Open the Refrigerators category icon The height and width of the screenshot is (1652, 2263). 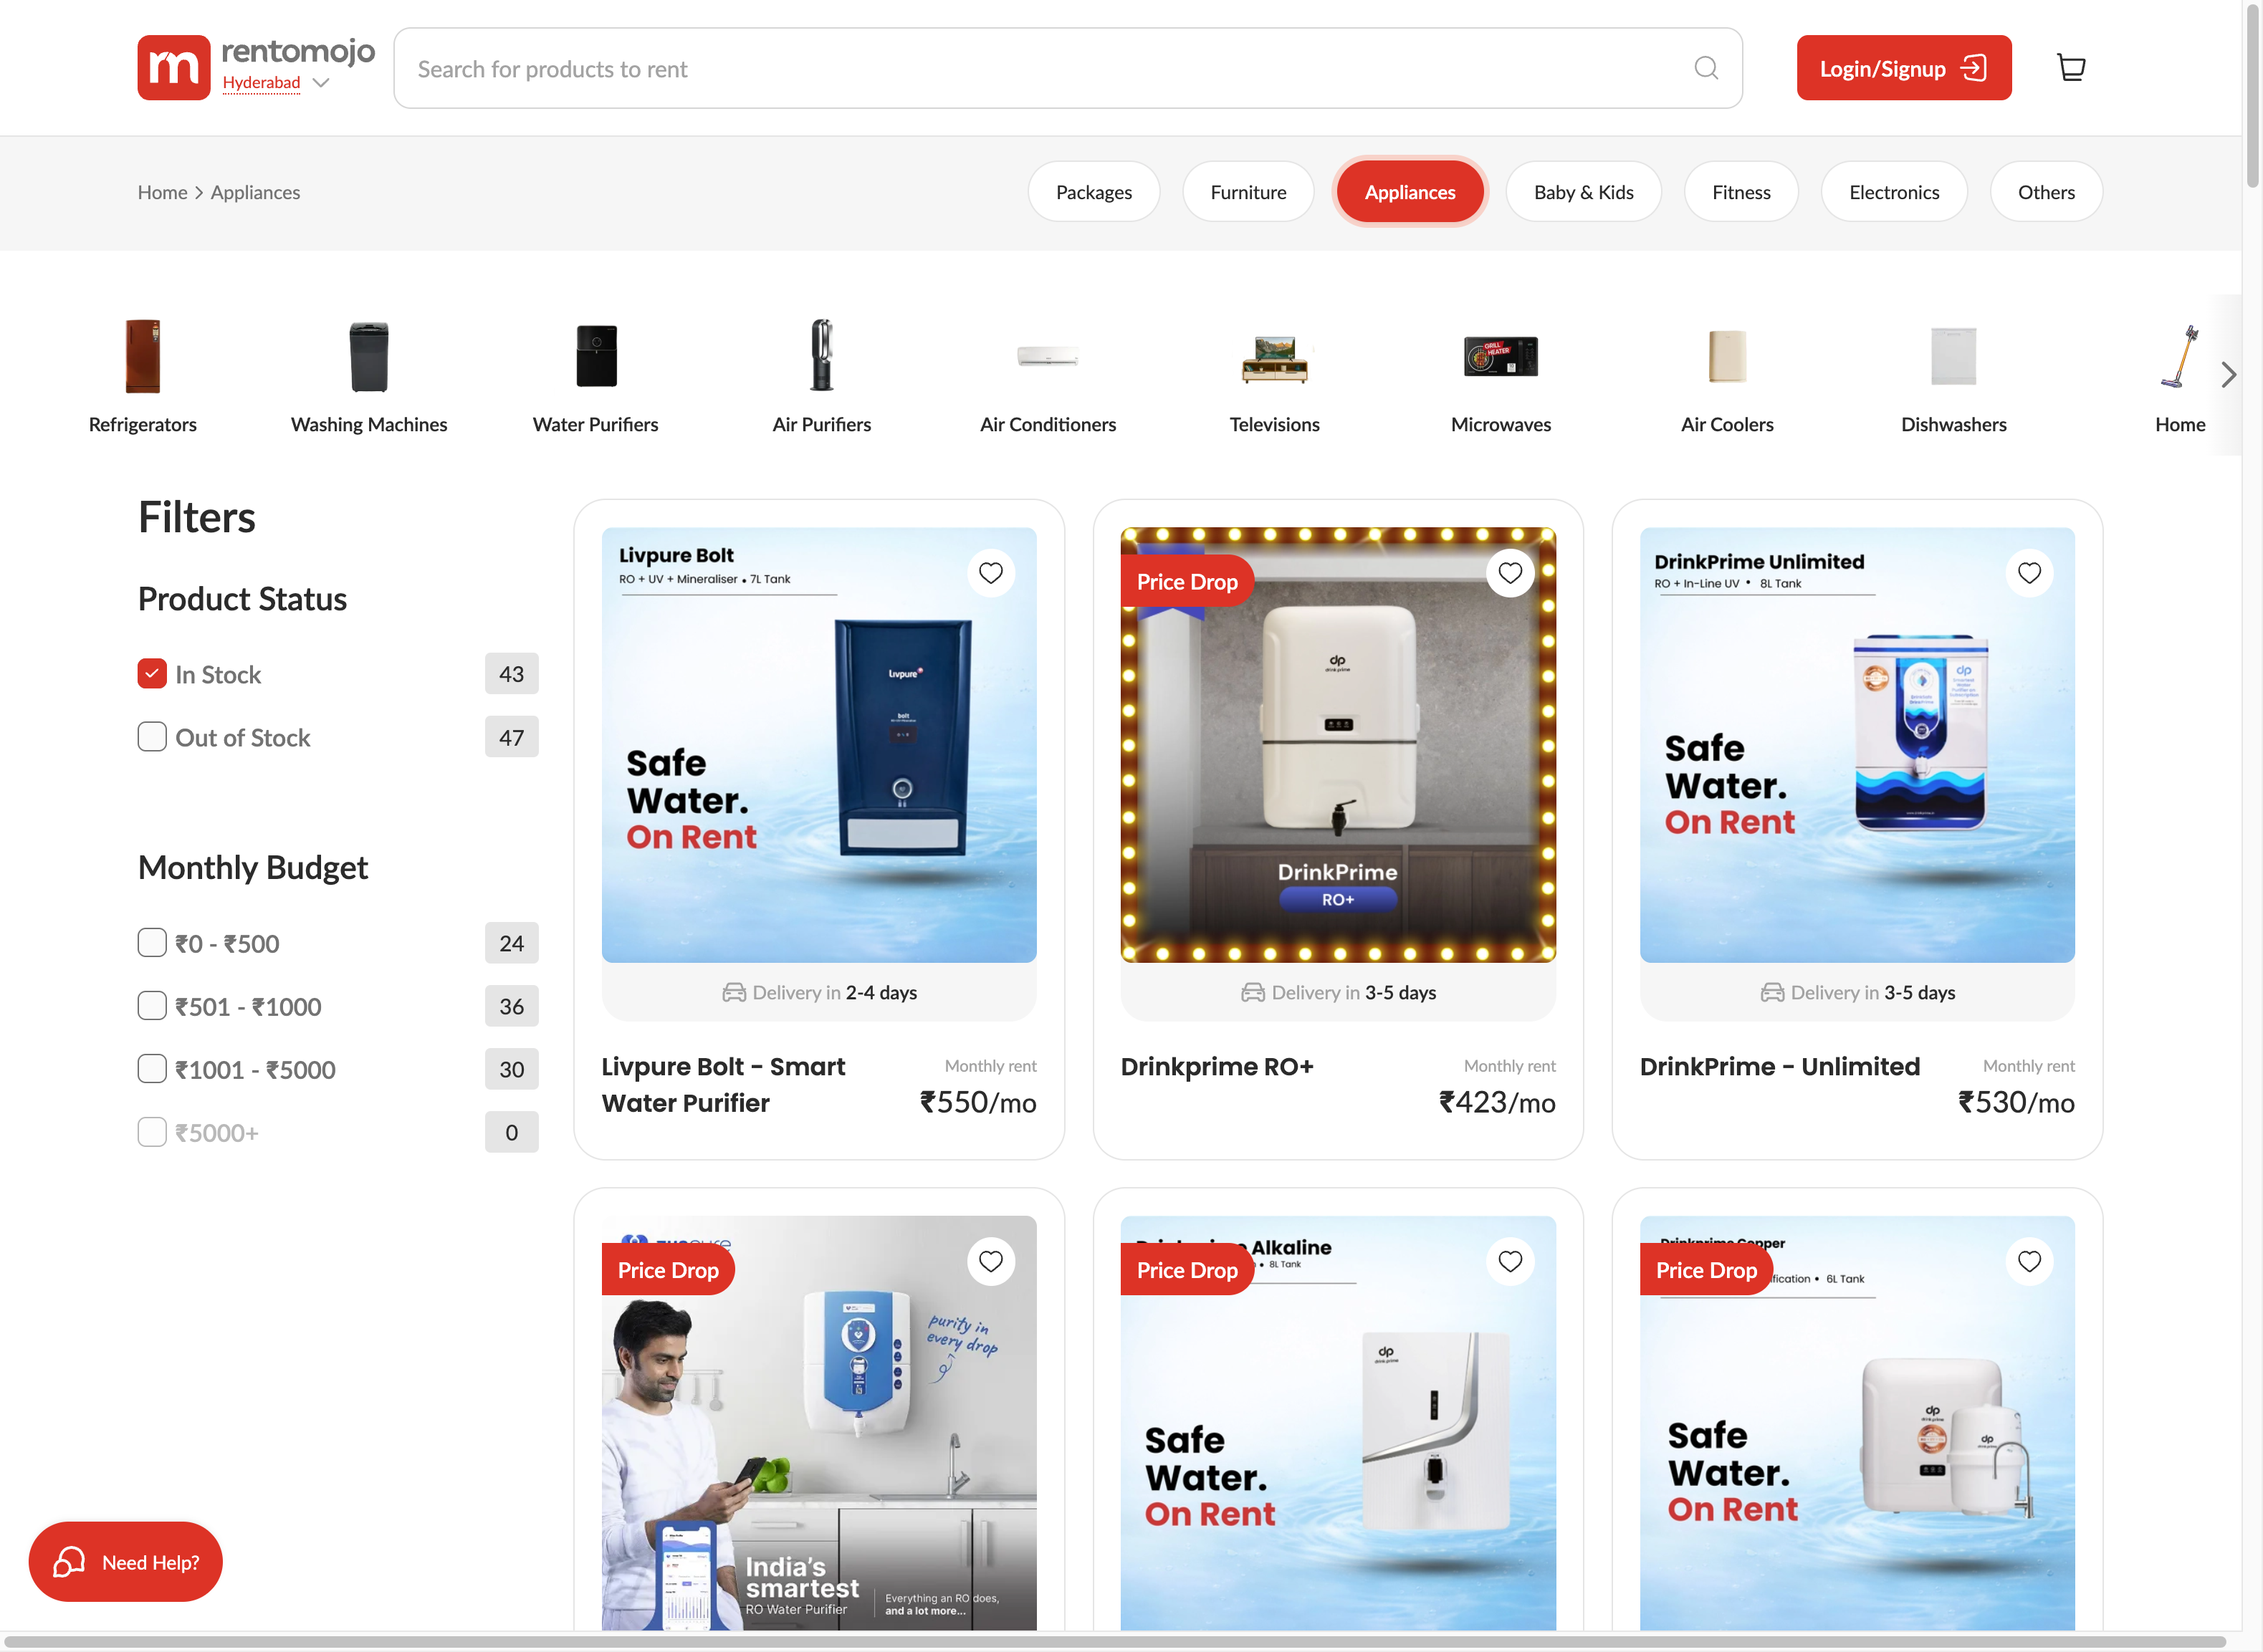click(x=142, y=356)
